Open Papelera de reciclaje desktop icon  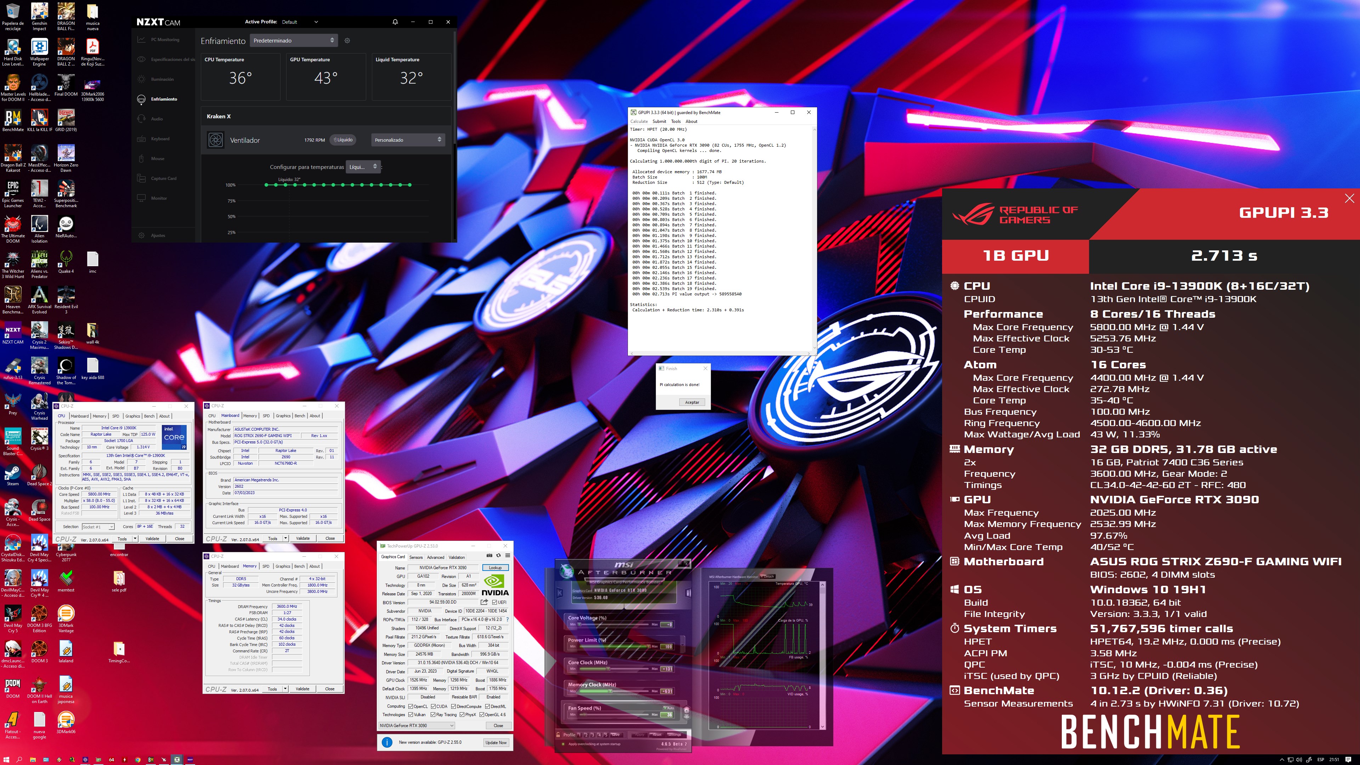pos(13,17)
